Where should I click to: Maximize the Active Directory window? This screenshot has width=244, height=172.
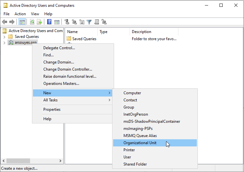pyautogui.click(x=221, y=5)
